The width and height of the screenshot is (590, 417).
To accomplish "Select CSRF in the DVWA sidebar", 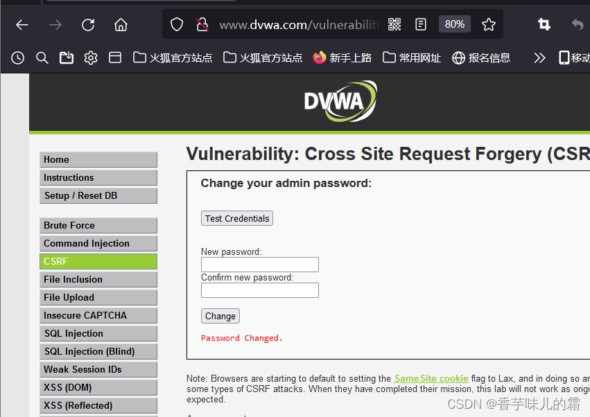I will 98,261.
